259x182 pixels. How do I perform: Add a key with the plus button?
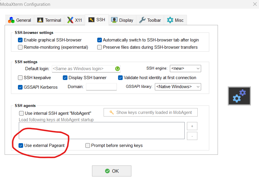pos(192,126)
